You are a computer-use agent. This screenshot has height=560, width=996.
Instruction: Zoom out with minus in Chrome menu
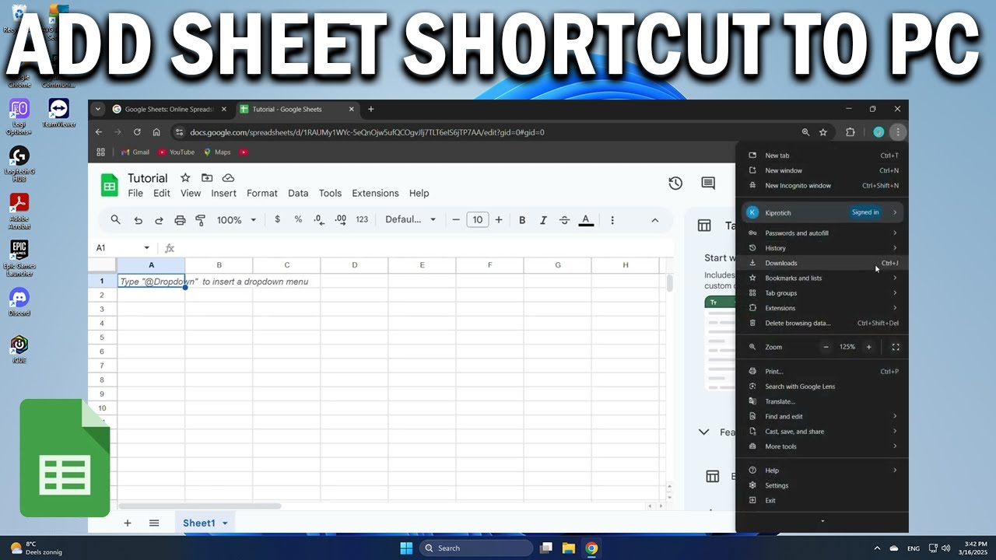point(826,347)
